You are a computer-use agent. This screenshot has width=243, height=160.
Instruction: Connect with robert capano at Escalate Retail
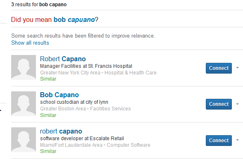pyautogui.click(x=219, y=141)
